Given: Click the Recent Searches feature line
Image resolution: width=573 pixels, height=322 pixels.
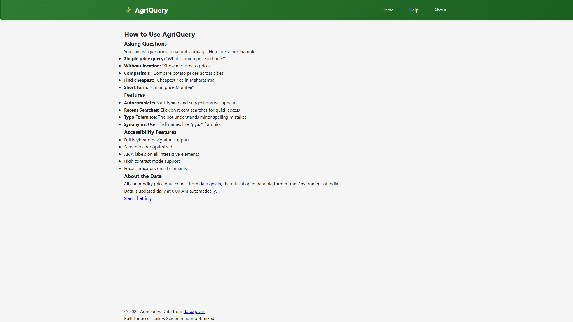Looking at the screenshot, I should pyautogui.click(x=182, y=110).
